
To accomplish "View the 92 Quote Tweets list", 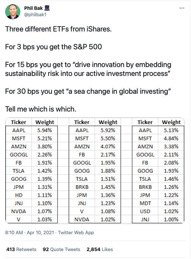I will [61, 249].
